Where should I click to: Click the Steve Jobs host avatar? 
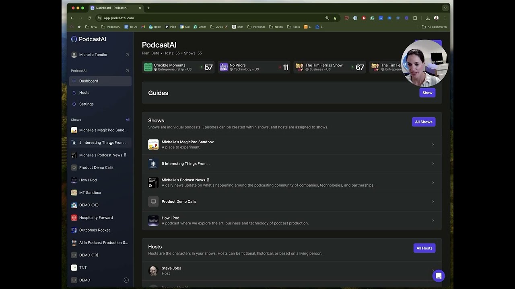coord(153,271)
